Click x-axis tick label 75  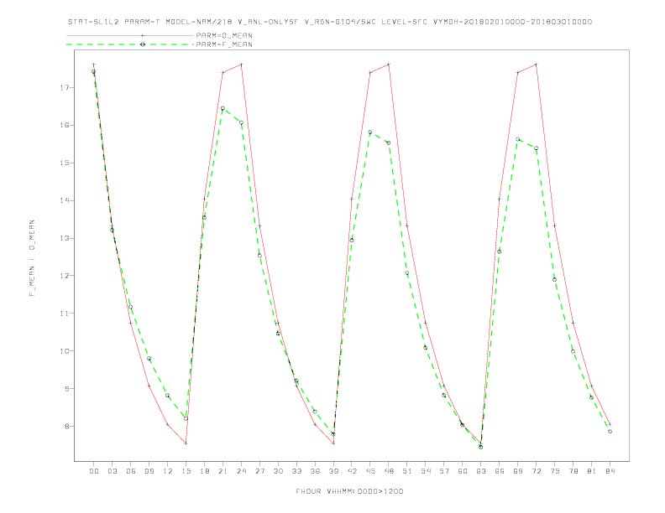(555, 471)
